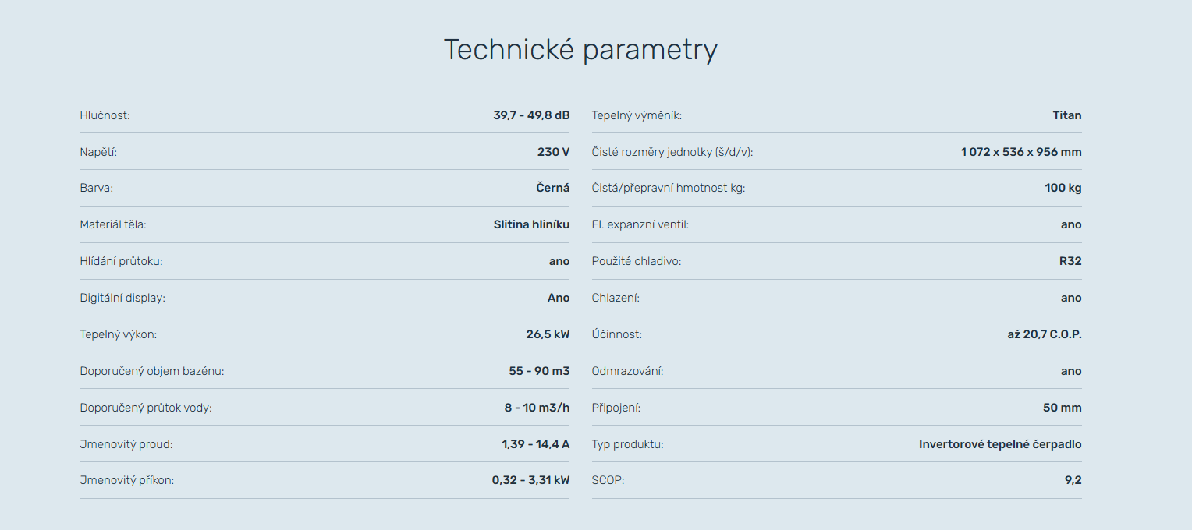The width and height of the screenshot is (1192, 530).
Task: Click the 'Barva:' label
Action: 97,188
